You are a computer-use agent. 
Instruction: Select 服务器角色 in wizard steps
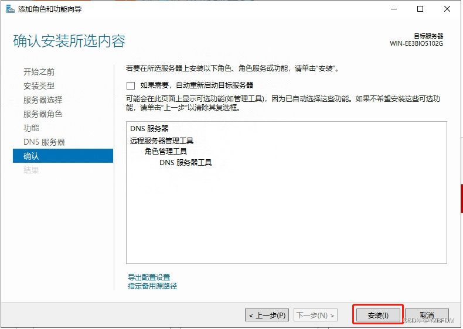pos(43,114)
